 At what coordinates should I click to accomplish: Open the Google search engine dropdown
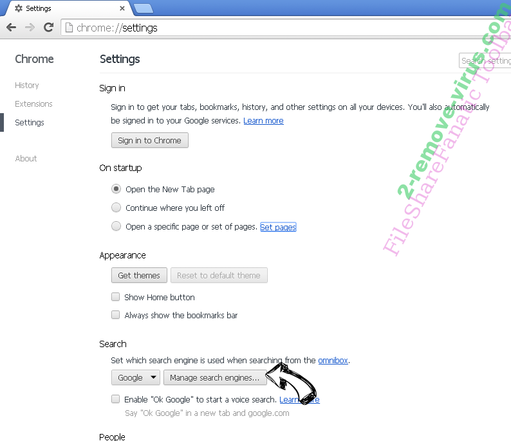click(136, 377)
